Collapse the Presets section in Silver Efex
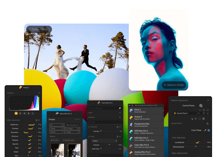This screenshot has width=220, height=157. click(79, 119)
